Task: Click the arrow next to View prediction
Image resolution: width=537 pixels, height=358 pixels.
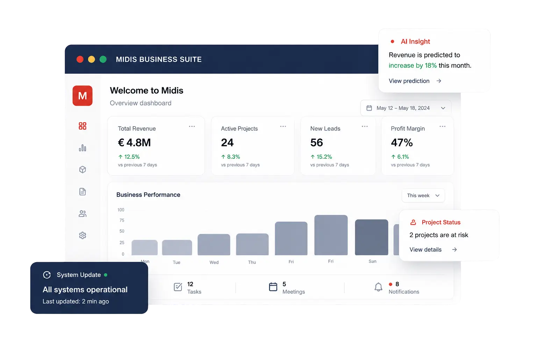Action: coord(439,81)
